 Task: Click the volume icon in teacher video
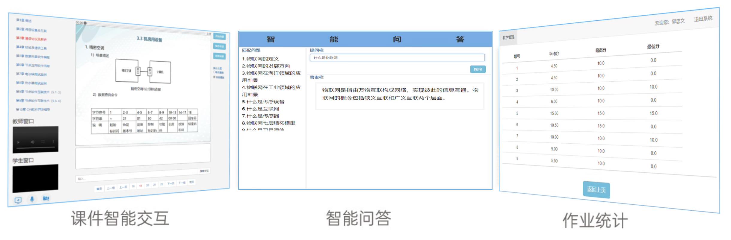click(x=32, y=142)
